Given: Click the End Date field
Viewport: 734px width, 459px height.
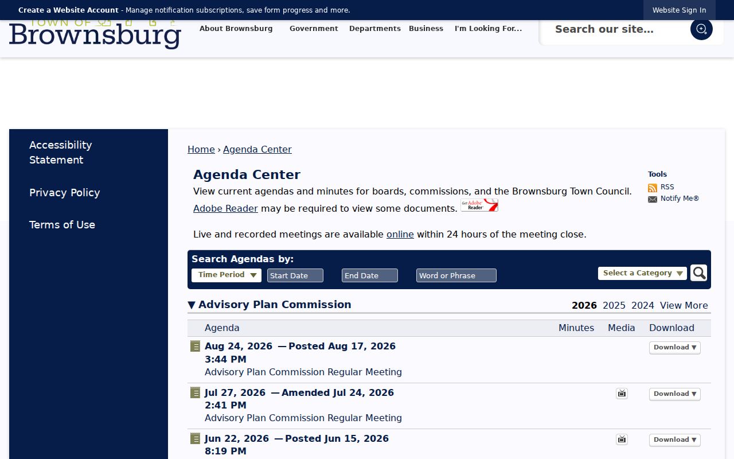Looking at the screenshot, I should pos(370,275).
